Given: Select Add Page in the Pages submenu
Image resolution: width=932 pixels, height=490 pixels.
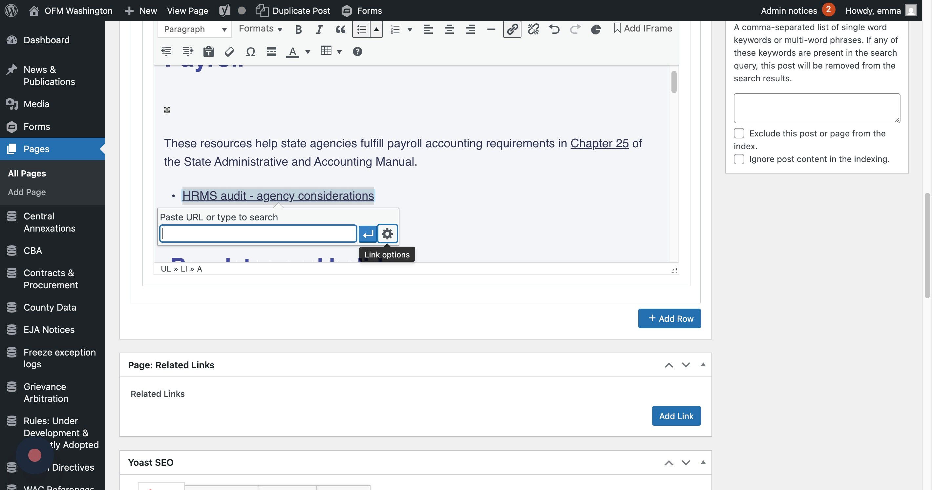Looking at the screenshot, I should pos(27,192).
